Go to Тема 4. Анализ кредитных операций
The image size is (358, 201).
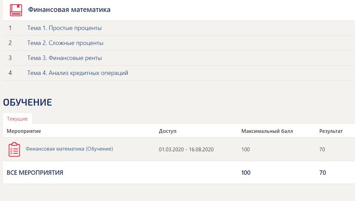tap(78, 73)
